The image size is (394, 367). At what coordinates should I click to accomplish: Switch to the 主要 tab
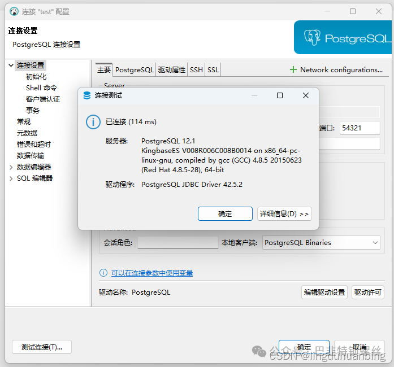pyautogui.click(x=104, y=69)
